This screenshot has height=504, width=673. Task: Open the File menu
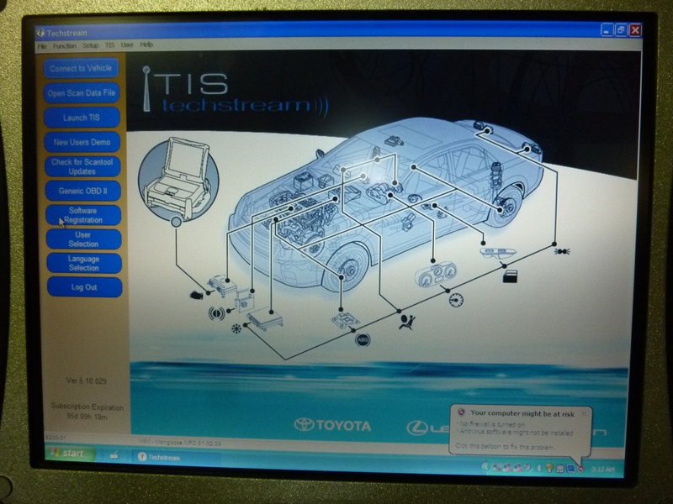(x=42, y=46)
